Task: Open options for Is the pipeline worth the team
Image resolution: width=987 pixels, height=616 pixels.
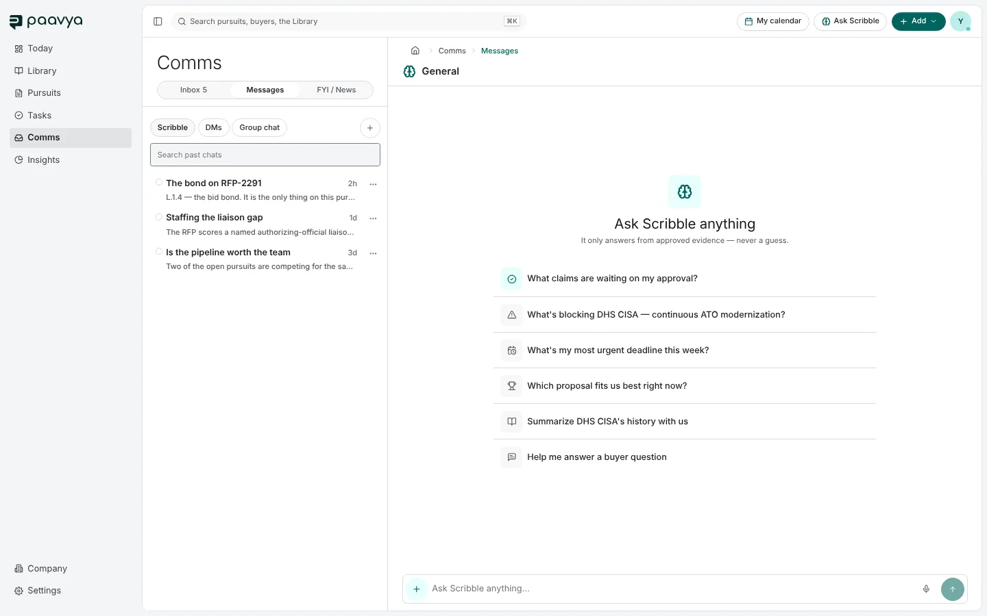Action: click(x=373, y=253)
